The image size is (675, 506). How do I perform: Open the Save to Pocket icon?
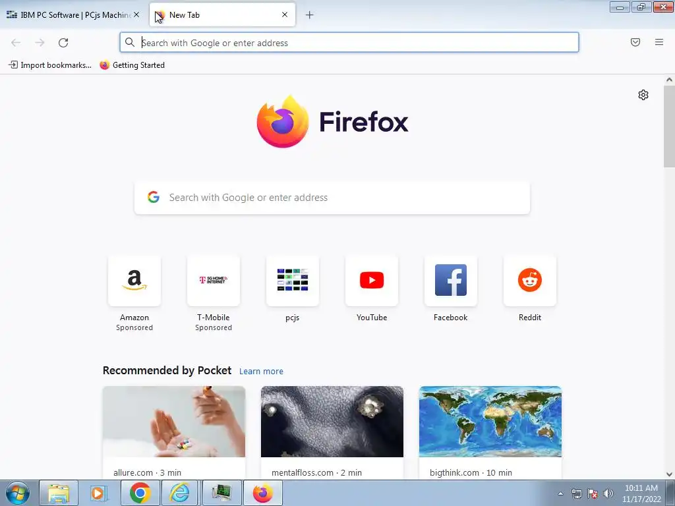635,42
